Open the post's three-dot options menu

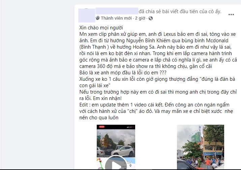click(x=231, y=15)
